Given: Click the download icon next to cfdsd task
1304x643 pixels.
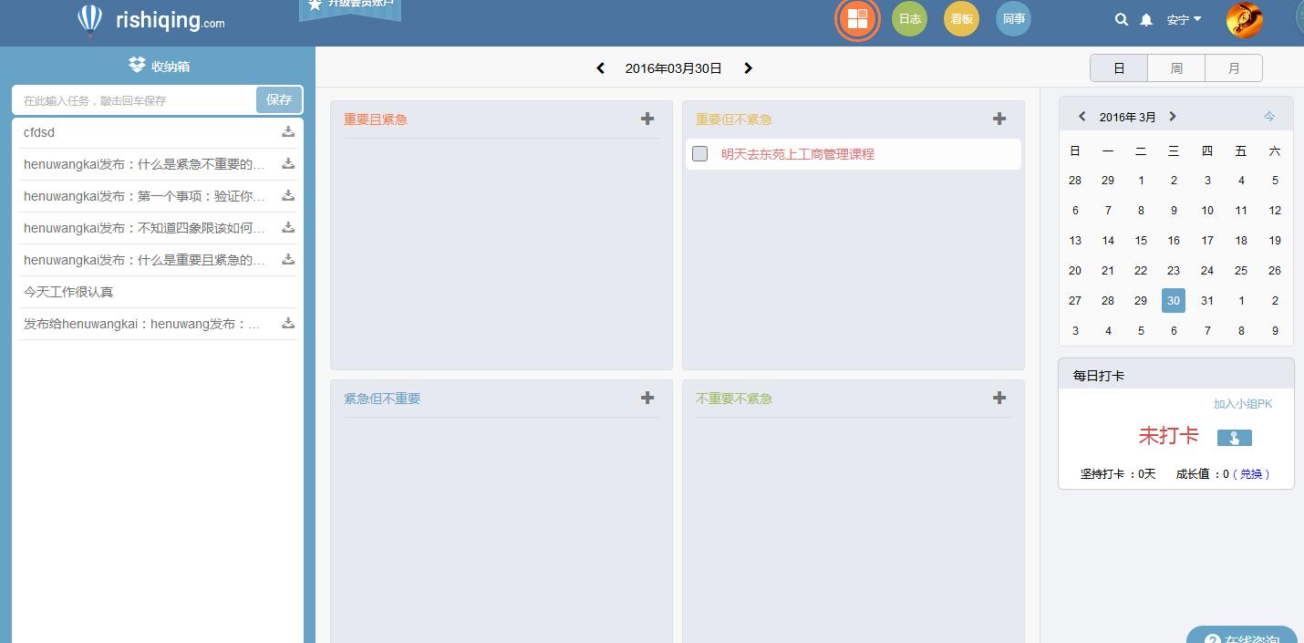Looking at the screenshot, I should [x=288, y=132].
